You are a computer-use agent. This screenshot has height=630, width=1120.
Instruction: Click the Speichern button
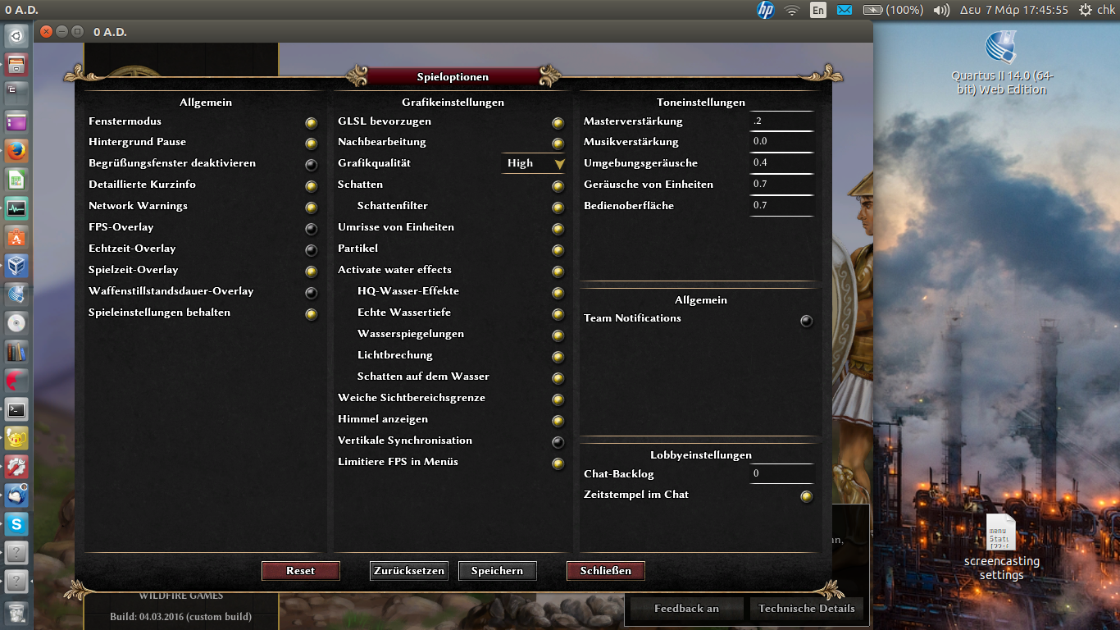click(x=497, y=570)
